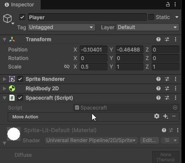Open Sprite-Lit-Default material presets icon
Screen dimensions: 185x163
(x=171, y=130)
